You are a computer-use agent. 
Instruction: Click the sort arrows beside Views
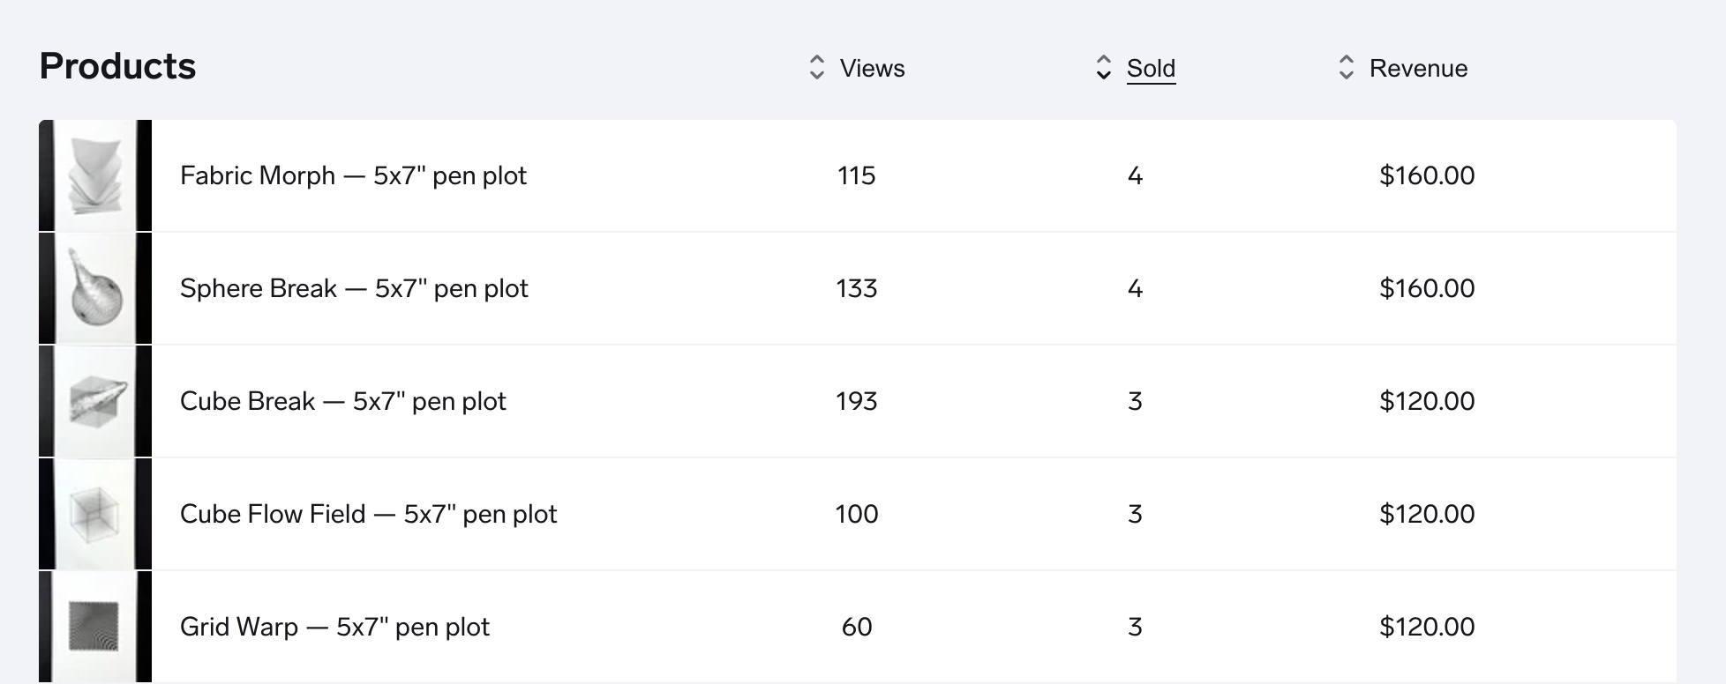point(817,68)
